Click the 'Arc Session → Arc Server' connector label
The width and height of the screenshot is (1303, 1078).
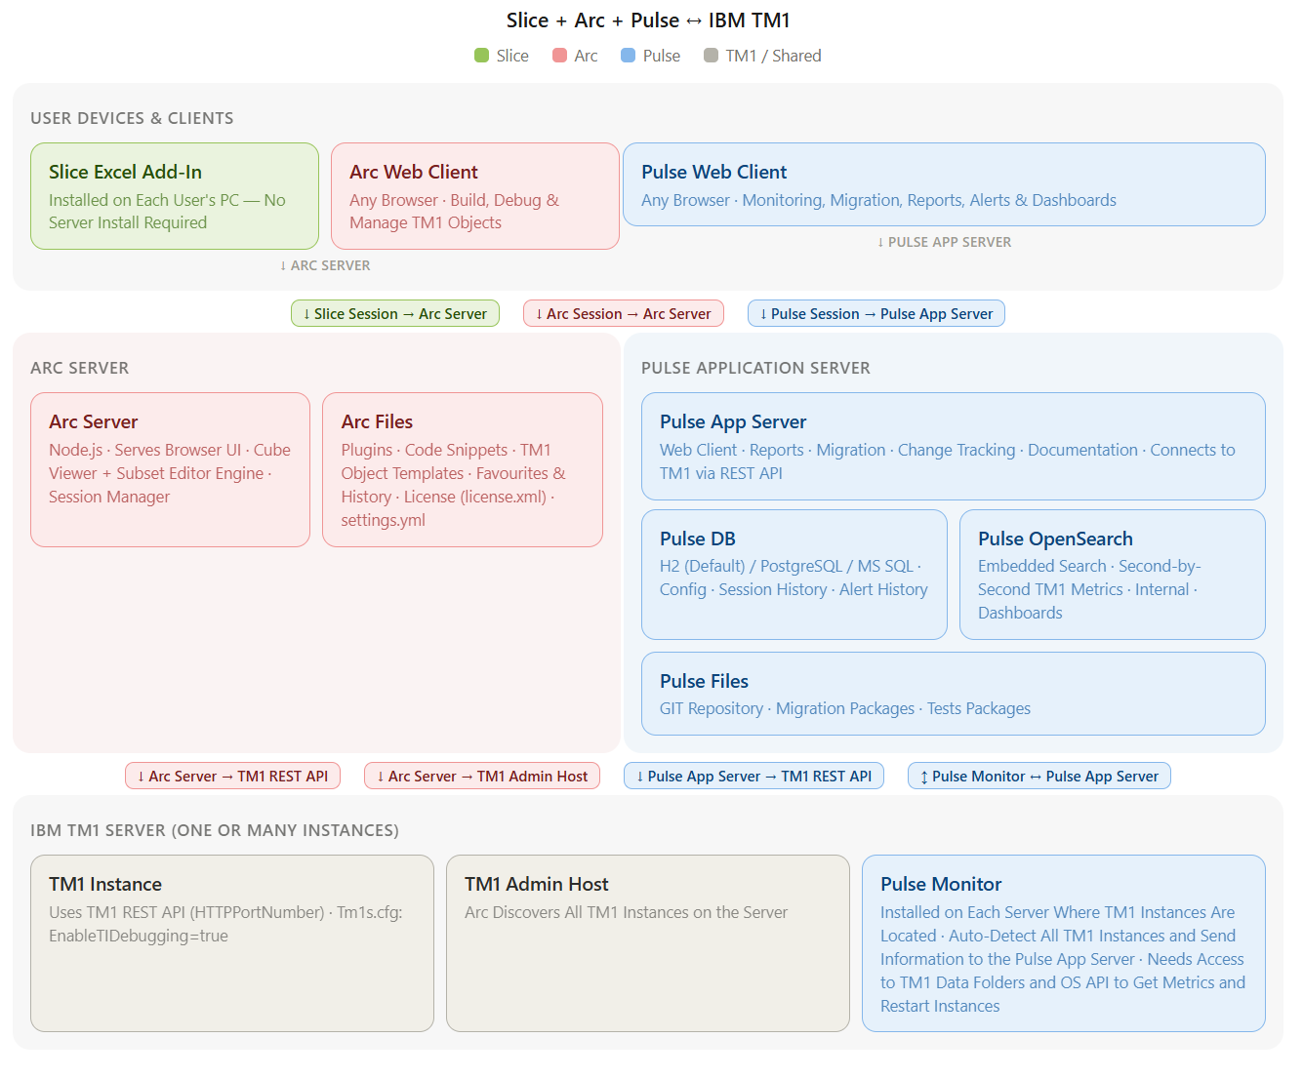click(624, 313)
